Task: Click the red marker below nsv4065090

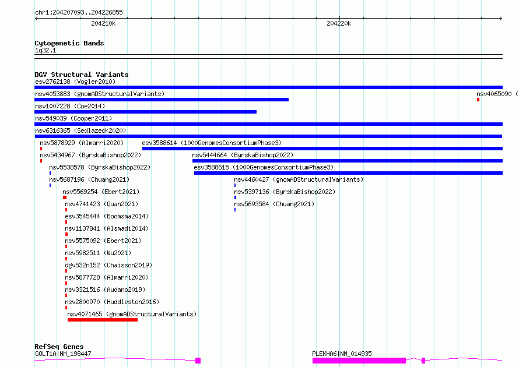Action: [x=478, y=100]
